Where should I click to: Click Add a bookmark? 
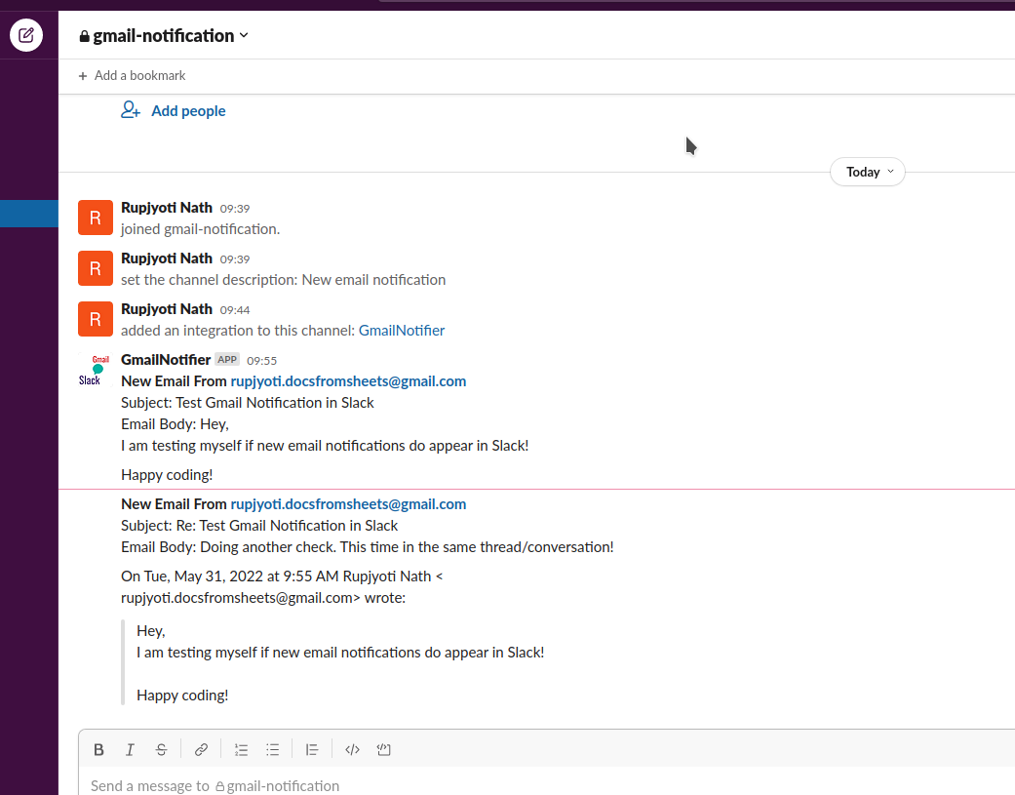click(139, 76)
